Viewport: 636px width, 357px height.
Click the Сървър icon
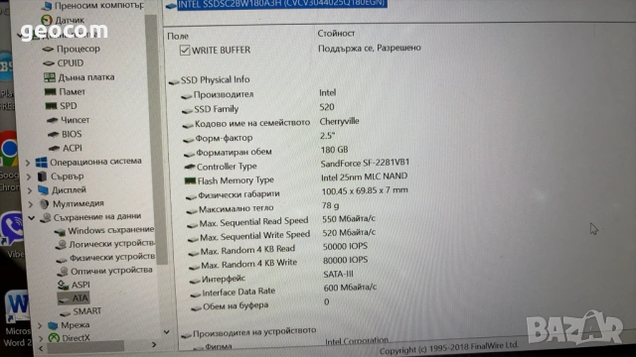coord(42,177)
